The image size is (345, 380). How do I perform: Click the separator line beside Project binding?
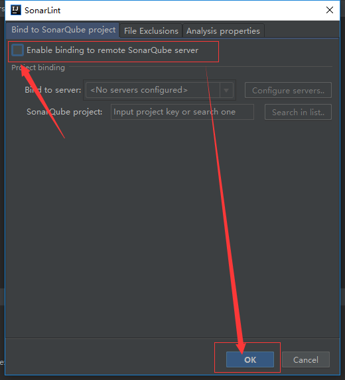200,66
